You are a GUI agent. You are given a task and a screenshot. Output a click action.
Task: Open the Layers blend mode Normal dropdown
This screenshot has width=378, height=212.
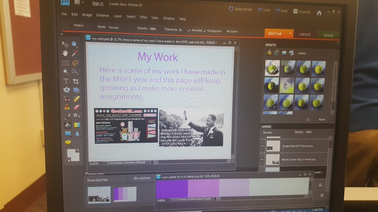(x=277, y=133)
